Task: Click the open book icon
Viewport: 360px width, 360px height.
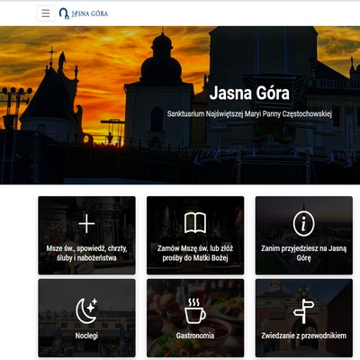Action: click(x=195, y=223)
